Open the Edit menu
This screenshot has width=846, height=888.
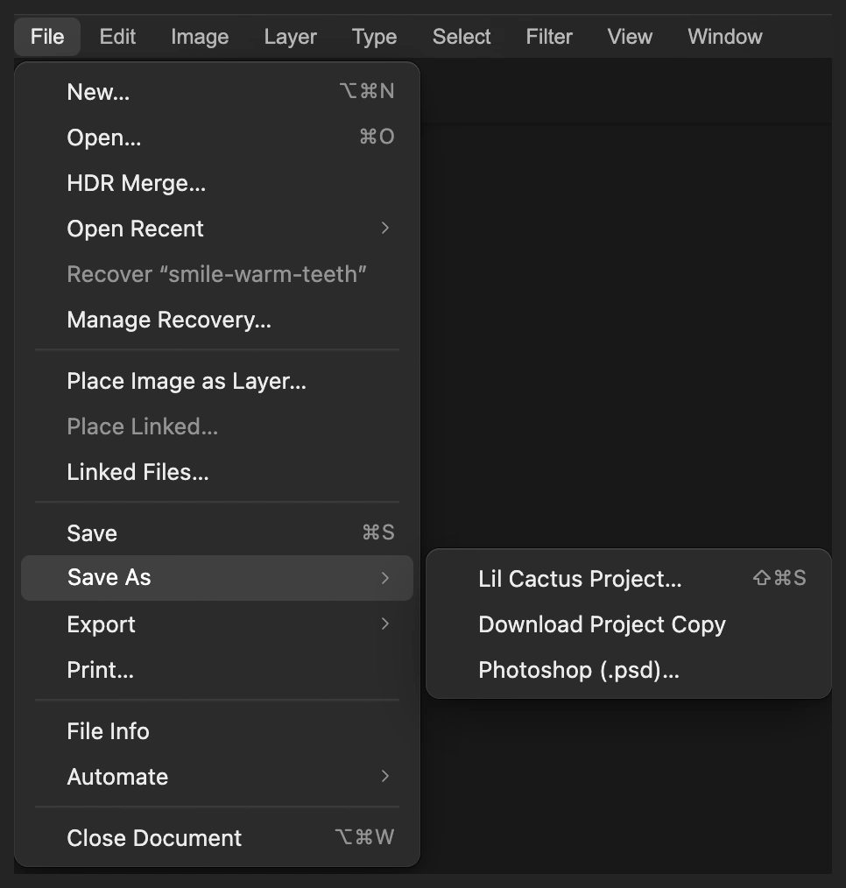click(x=117, y=37)
